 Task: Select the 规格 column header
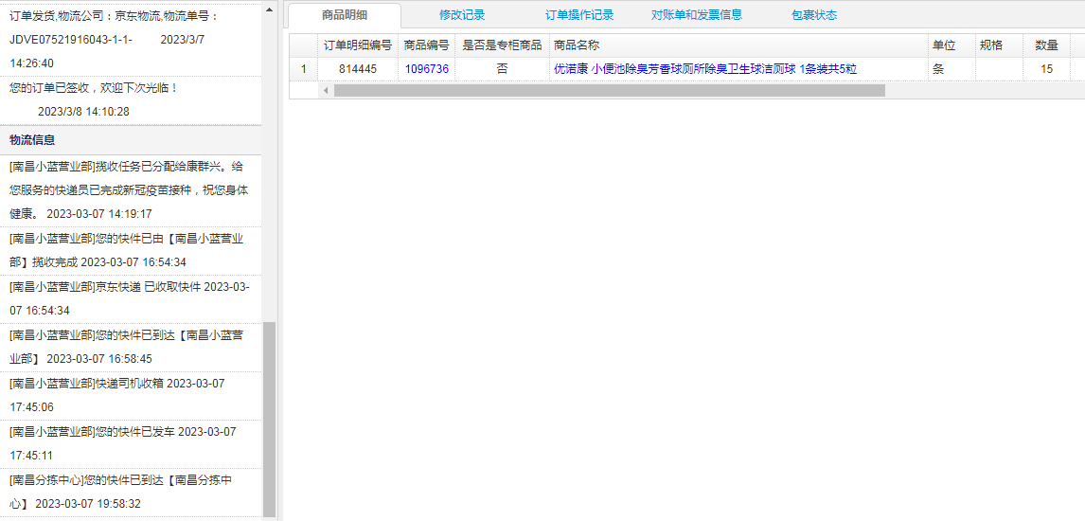999,45
